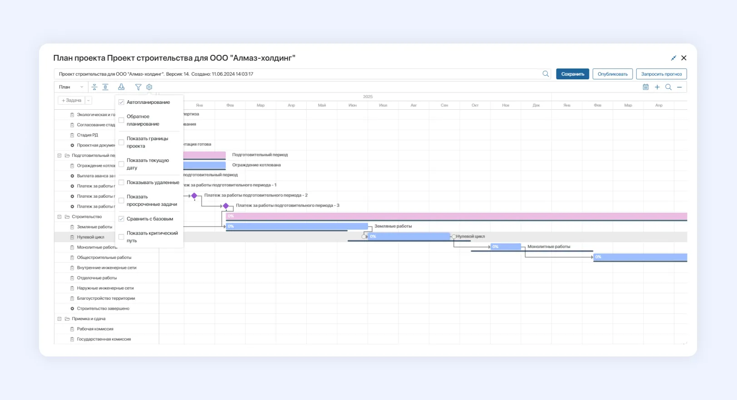Screen dimensions: 737x400
Task: Click the Запросить прогноз button
Action: [x=661, y=74]
